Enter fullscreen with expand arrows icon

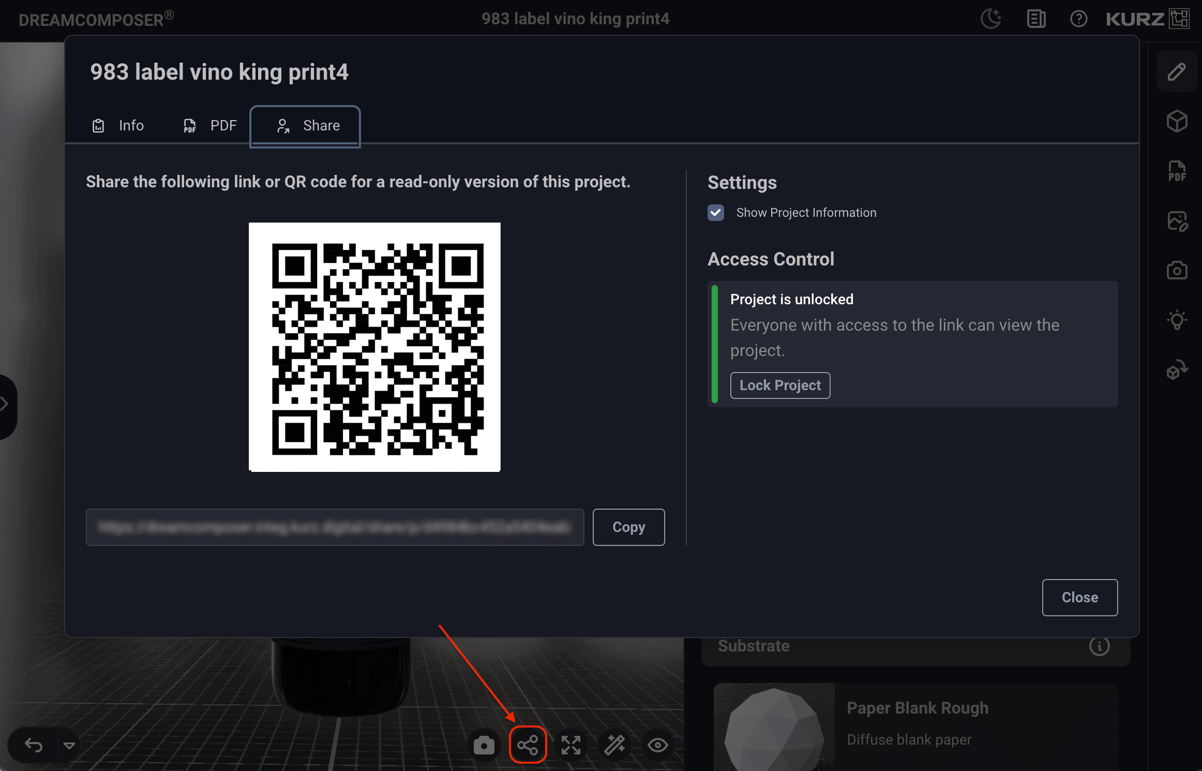click(571, 745)
